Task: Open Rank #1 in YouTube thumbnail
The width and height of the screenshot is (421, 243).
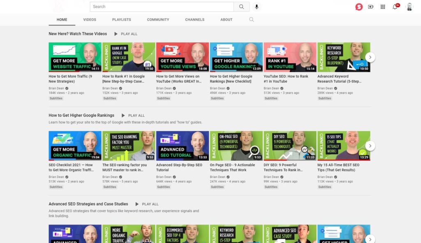Action: pyautogui.click(x=290, y=57)
